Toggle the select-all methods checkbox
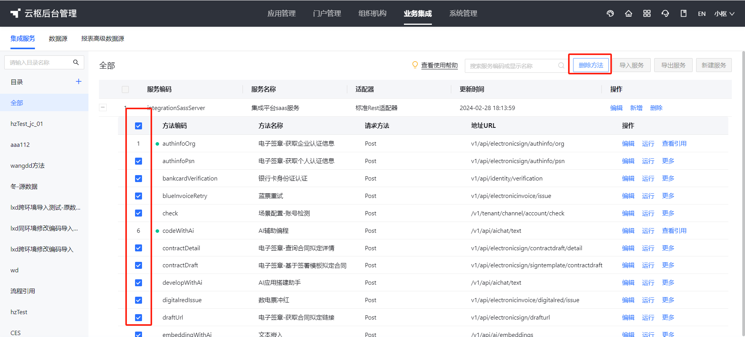Viewport: 745px width, 337px height. [139, 126]
